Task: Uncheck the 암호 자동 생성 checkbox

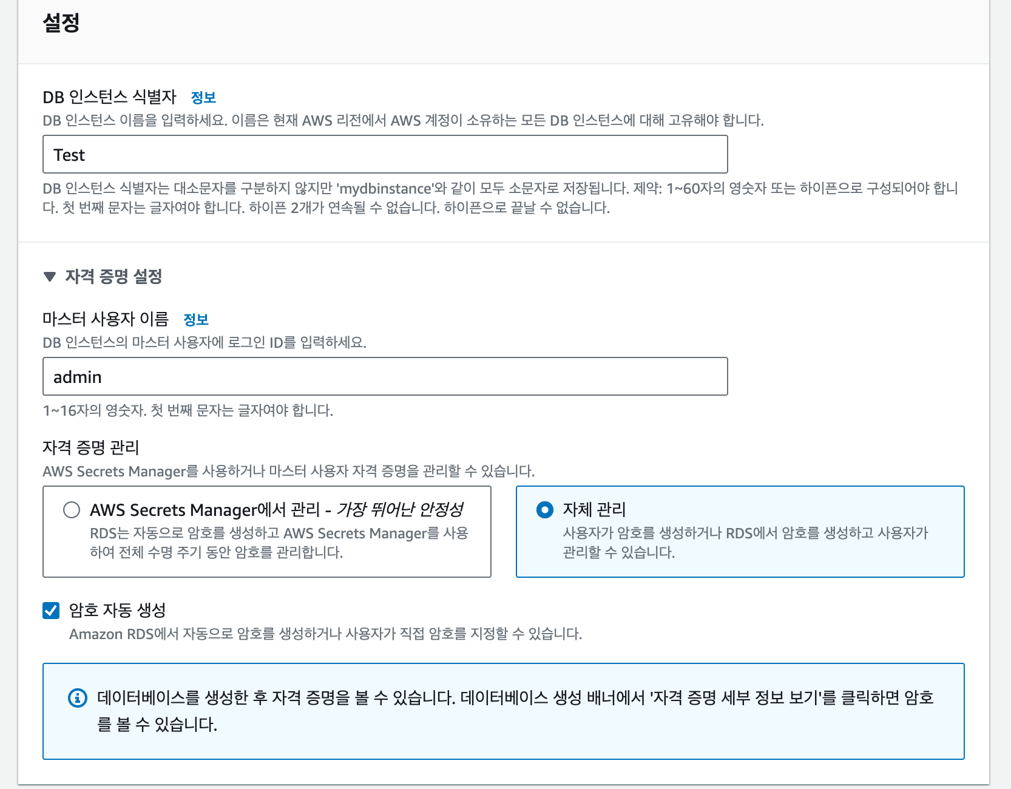Action: [51, 610]
